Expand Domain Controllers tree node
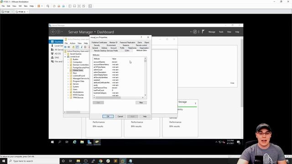Screen dimensions: 292x164 pos(68,65)
